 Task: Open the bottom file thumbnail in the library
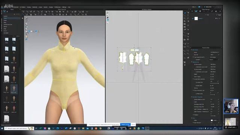[x=6, y=118]
